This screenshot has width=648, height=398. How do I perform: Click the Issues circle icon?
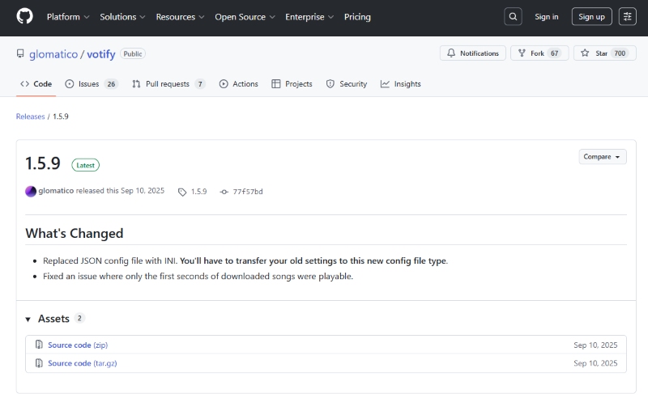tap(70, 84)
